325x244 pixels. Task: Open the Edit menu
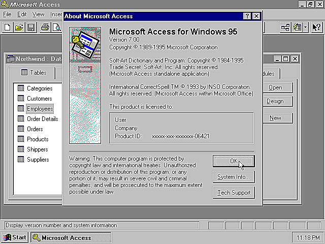coord(22,14)
